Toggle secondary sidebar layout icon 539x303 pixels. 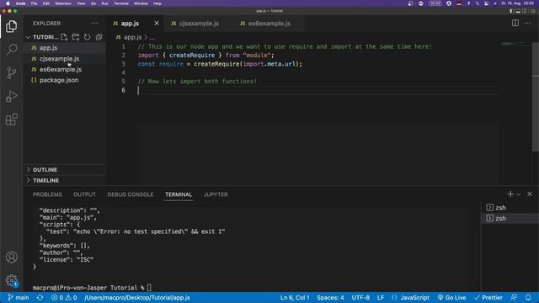pyautogui.click(x=524, y=11)
